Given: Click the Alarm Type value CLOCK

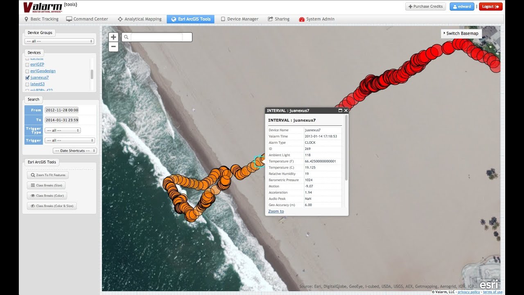Looking at the screenshot, I should (310, 143).
